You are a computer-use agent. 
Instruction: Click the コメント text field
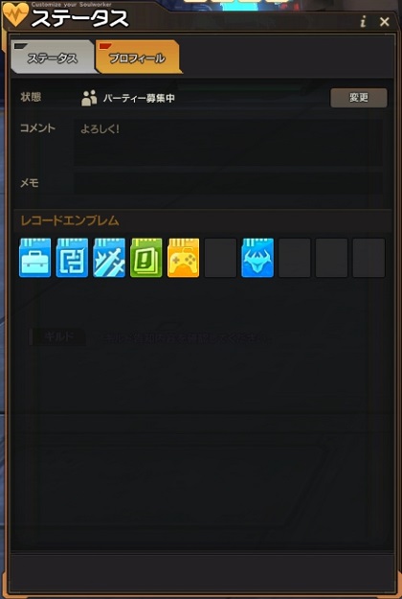click(228, 142)
